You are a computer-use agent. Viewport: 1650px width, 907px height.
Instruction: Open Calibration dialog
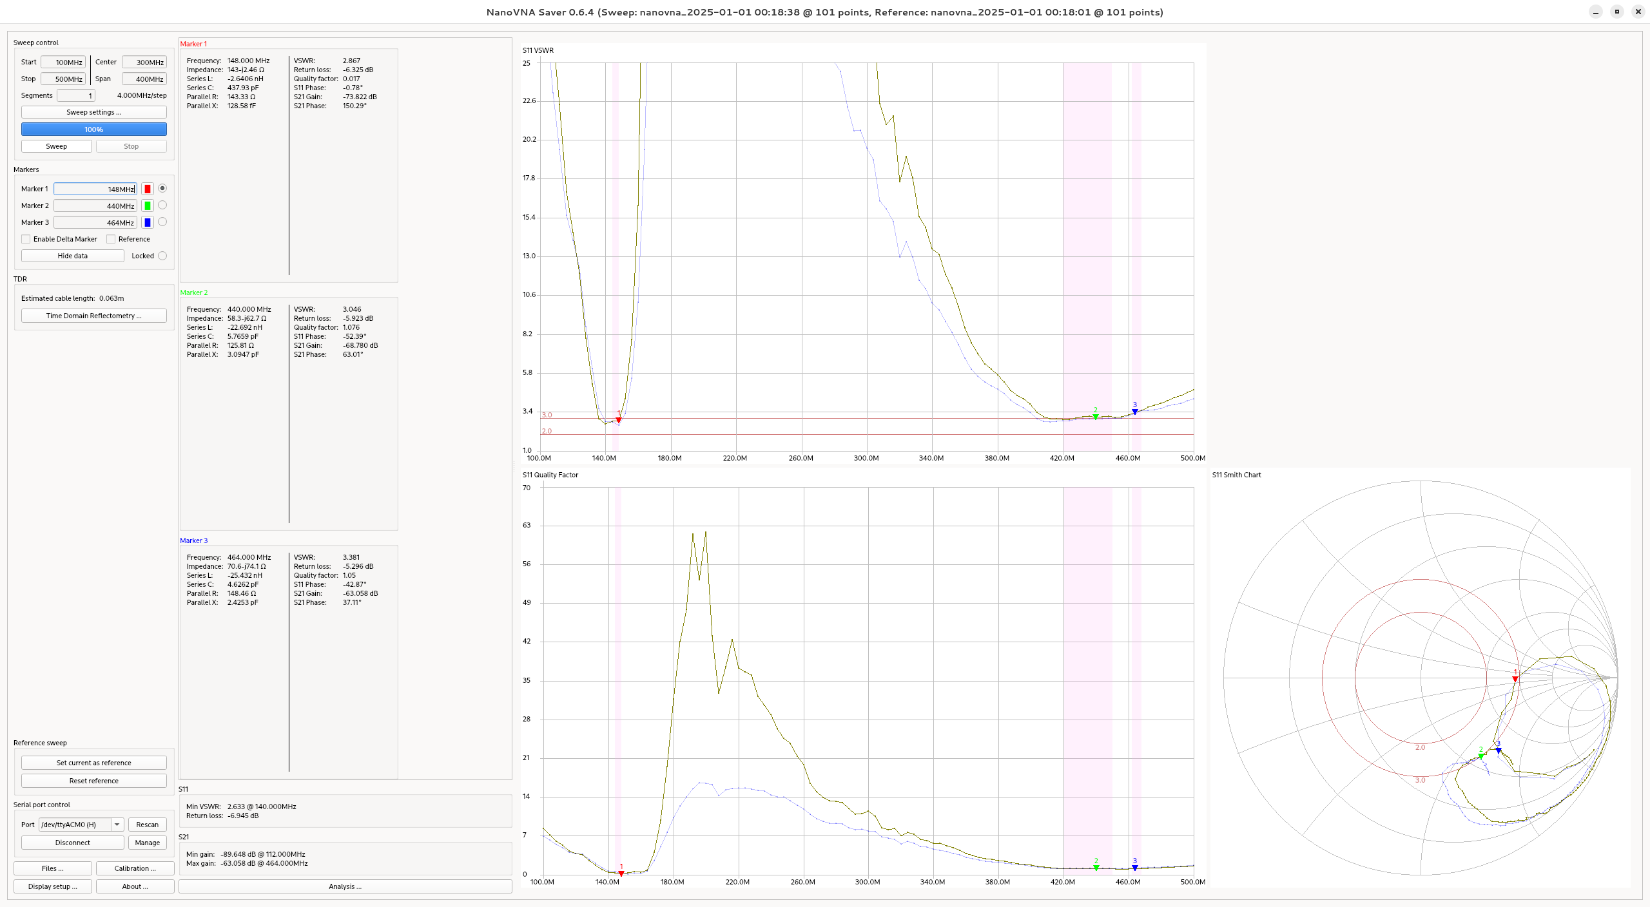point(135,868)
